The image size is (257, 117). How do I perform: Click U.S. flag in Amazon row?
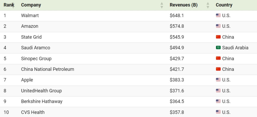point(218,26)
